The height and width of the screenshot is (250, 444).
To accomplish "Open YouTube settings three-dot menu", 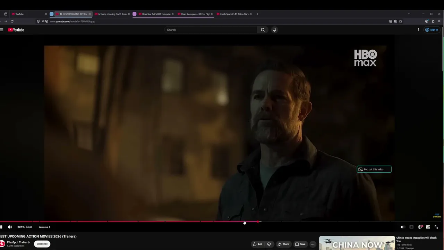I will pos(418,30).
